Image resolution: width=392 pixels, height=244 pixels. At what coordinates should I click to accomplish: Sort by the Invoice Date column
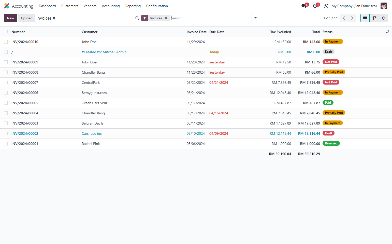pos(197,32)
